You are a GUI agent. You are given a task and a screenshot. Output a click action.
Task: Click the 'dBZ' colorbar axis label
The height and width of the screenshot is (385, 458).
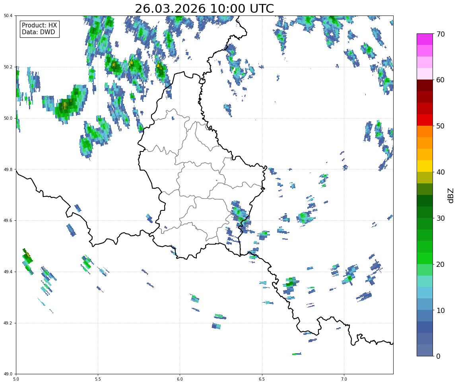tap(451, 195)
